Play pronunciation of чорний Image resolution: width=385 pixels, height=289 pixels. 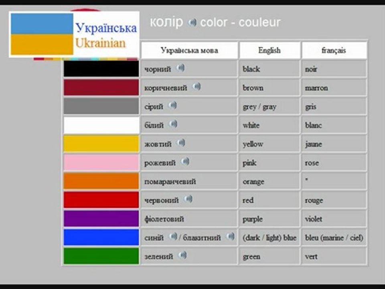[x=180, y=68]
